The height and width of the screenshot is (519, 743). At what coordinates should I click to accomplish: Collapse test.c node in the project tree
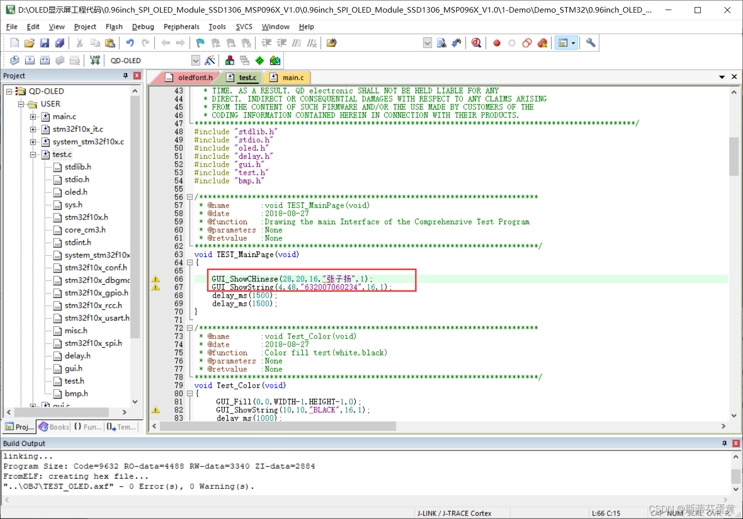33,154
